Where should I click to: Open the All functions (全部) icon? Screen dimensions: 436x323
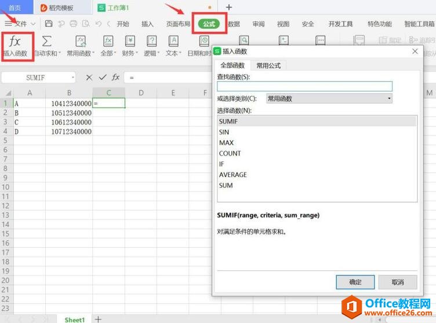click(x=108, y=41)
